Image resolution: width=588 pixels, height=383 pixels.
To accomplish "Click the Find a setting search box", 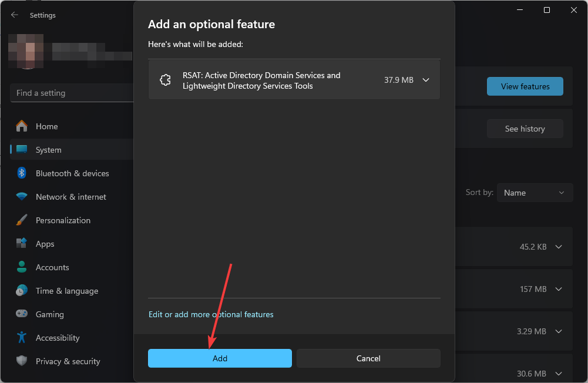I will [x=72, y=93].
